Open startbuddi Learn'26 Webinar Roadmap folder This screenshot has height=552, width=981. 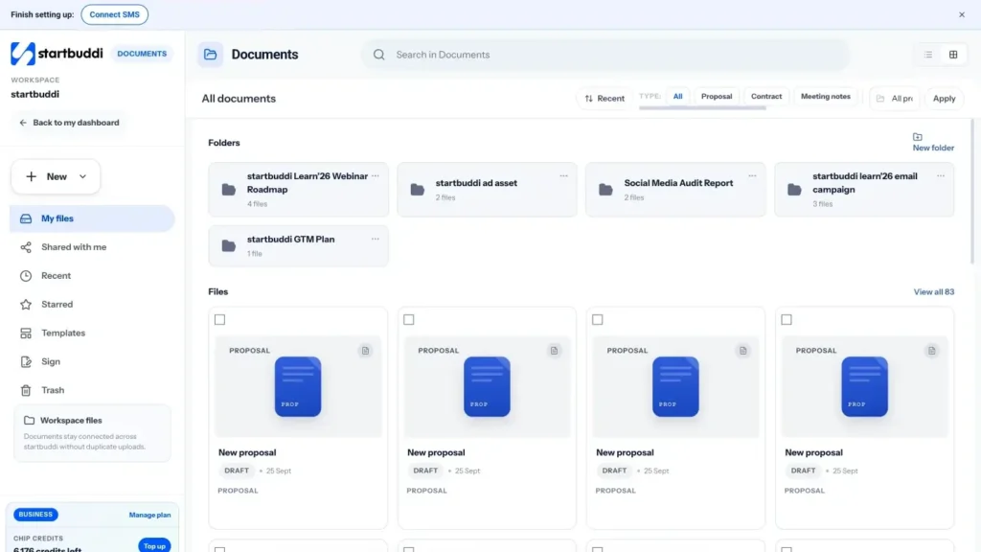[299, 190]
